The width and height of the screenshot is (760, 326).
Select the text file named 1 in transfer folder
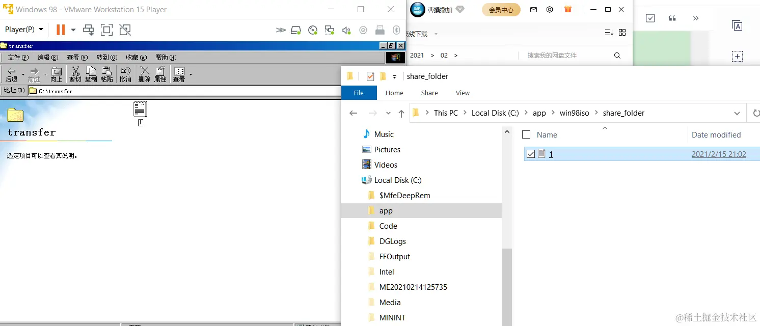coord(140,113)
